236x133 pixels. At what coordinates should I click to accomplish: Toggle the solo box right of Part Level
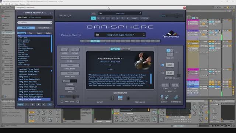(x=78, y=102)
